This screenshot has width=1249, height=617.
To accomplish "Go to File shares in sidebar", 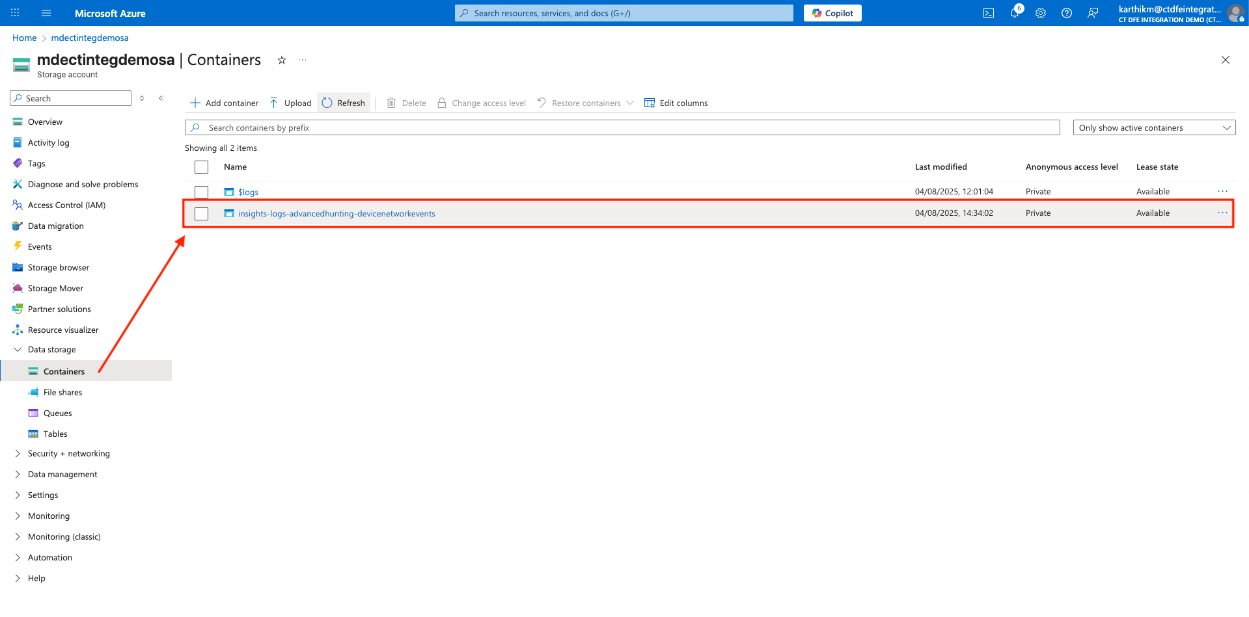I will tap(62, 393).
